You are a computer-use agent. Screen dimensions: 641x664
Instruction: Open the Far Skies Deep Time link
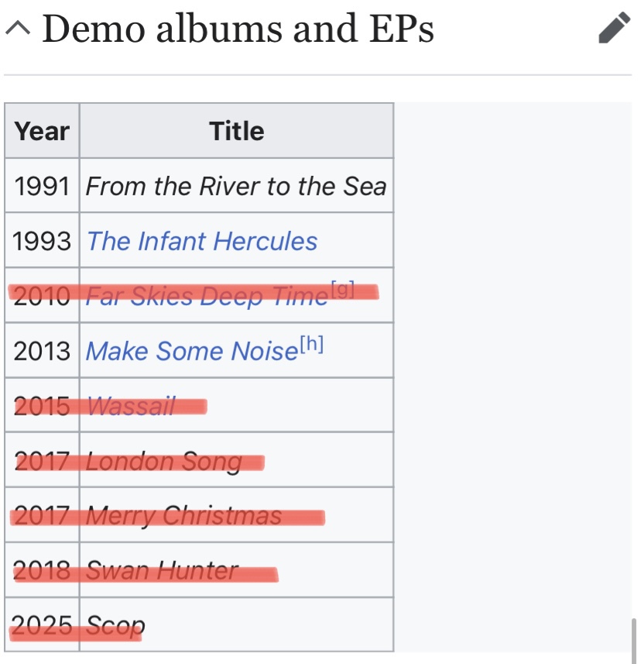(x=206, y=296)
